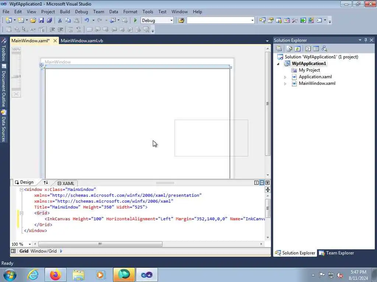Image resolution: width=377 pixels, height=282 pixels.
Task: Open the Command Window toolbar icon
Action: click(x=319, y=21)
